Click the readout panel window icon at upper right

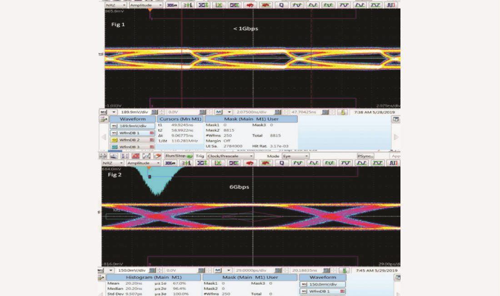pos(395,119)
